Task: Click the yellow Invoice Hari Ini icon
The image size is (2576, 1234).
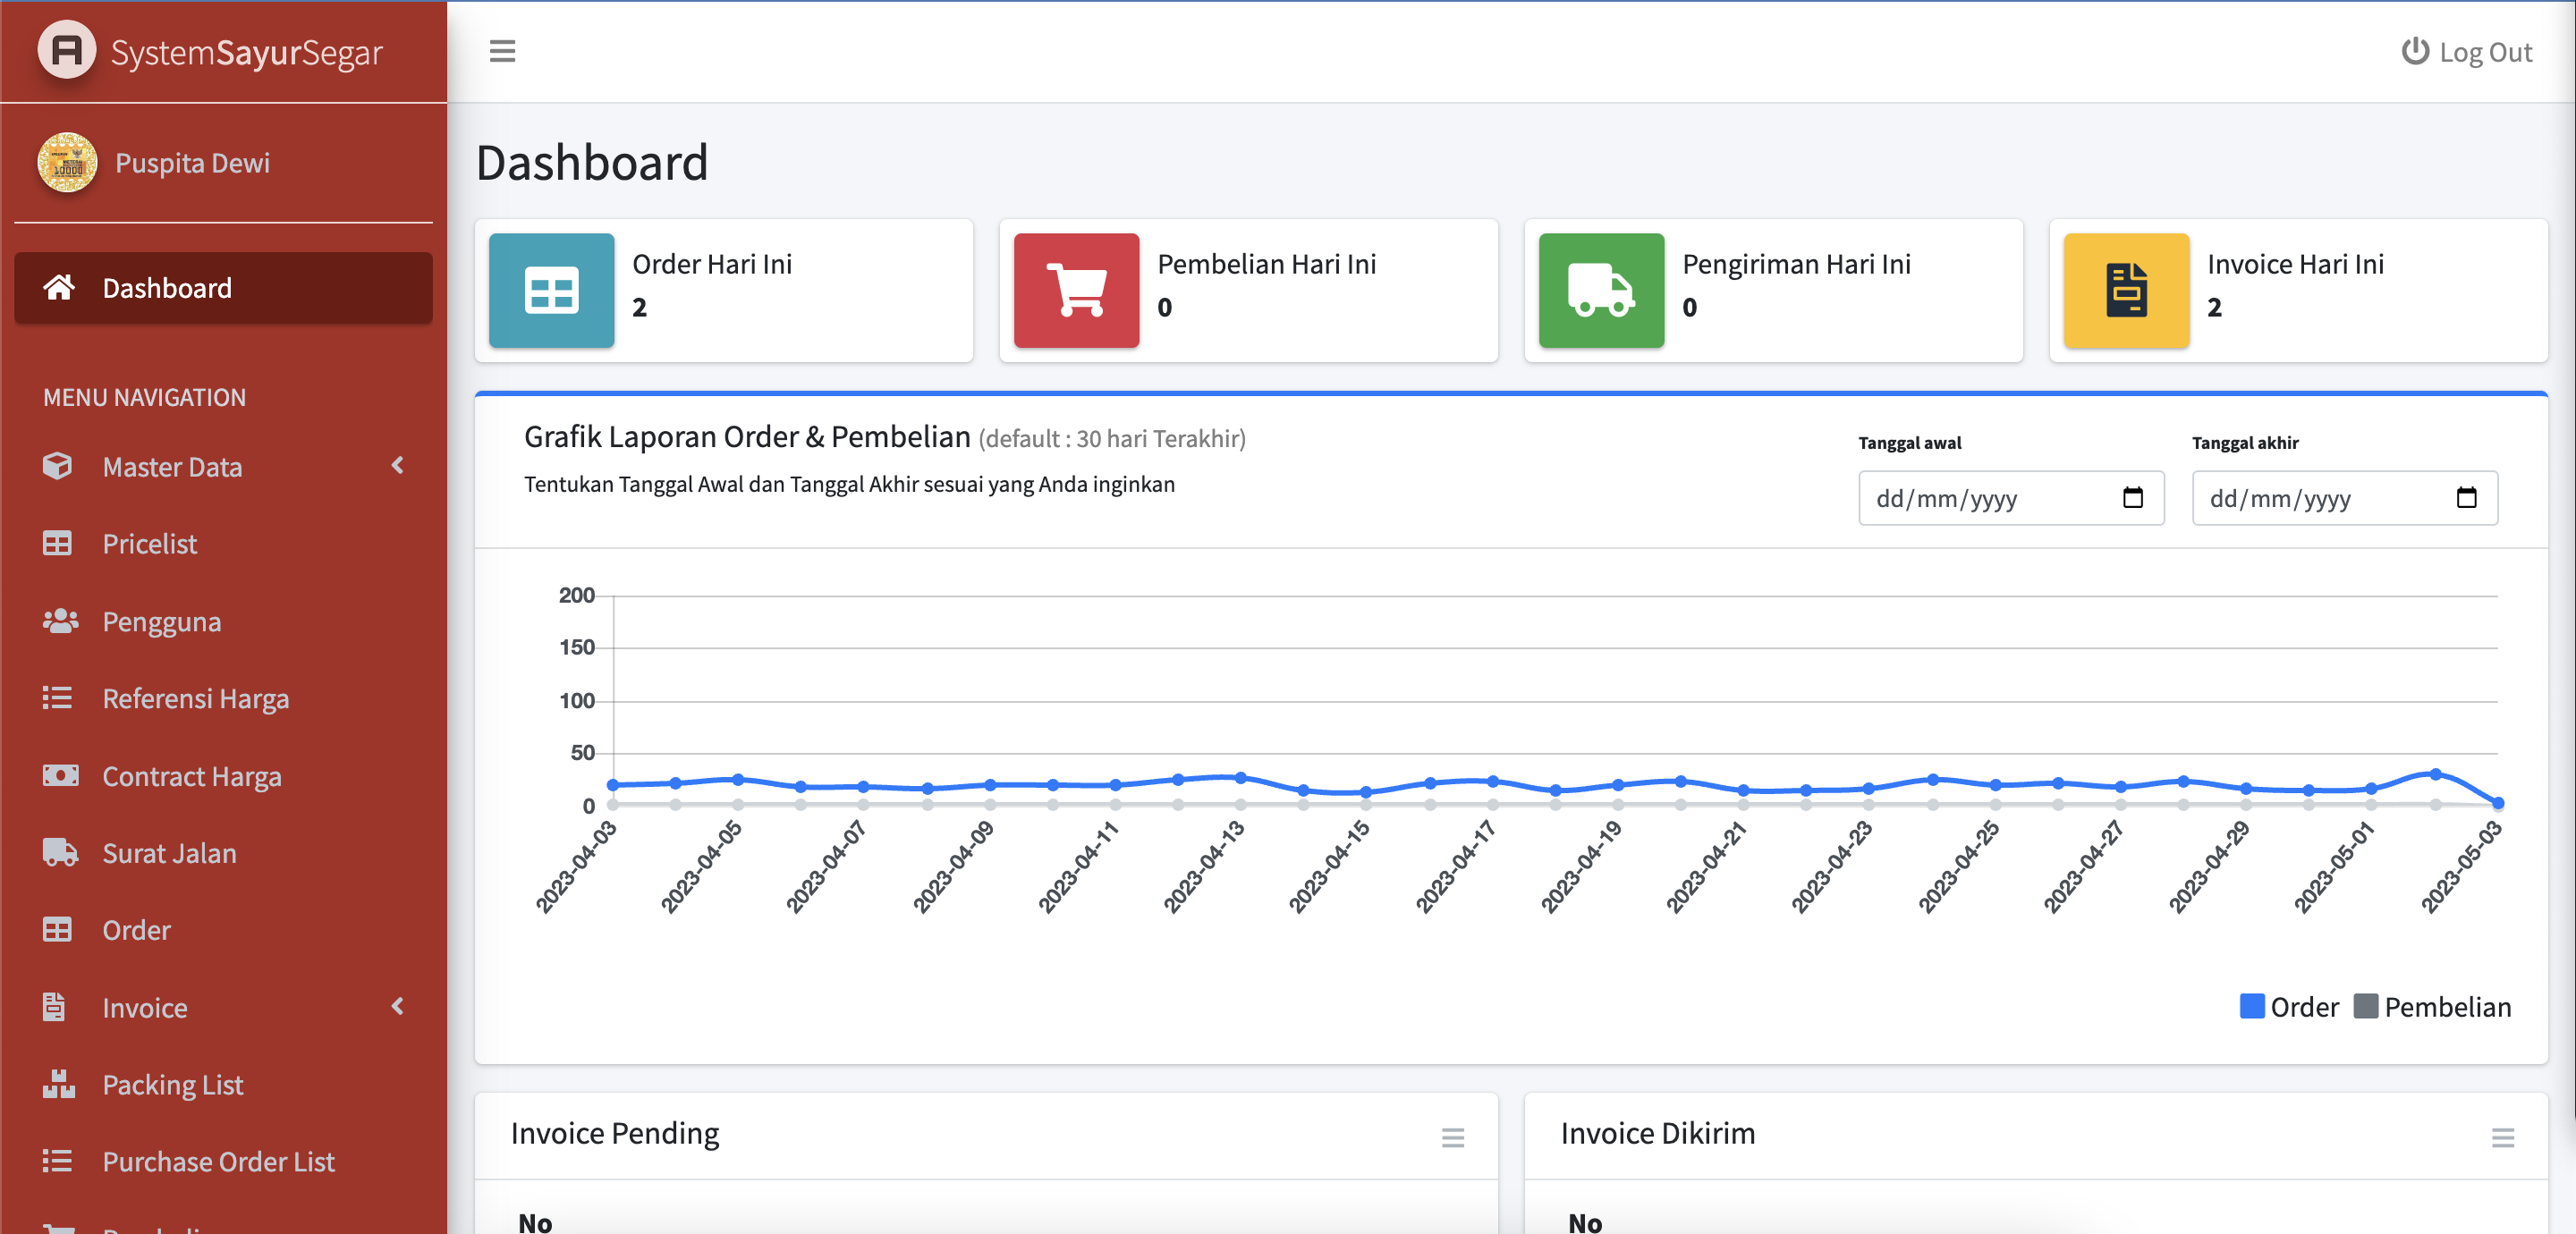Action: click(2125, 291)
